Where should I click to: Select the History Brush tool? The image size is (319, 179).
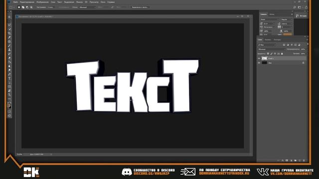(9, 54)
